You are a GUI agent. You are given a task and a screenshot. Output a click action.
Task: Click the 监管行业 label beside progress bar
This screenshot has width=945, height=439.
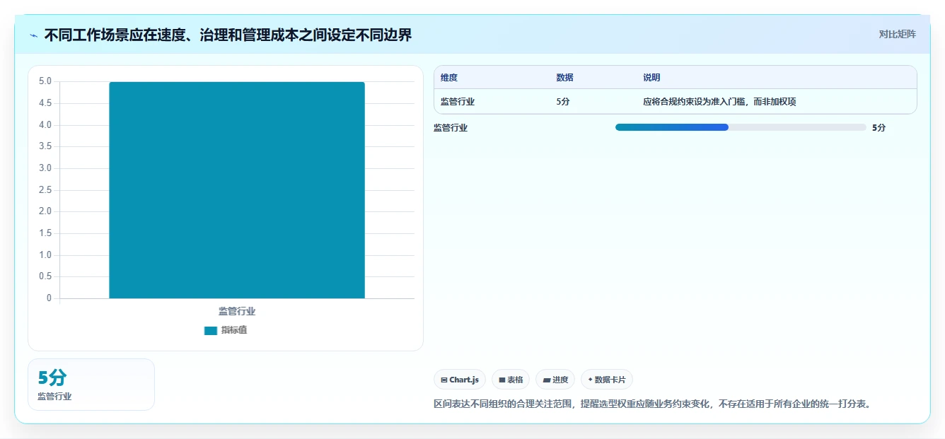pos(451,128)
